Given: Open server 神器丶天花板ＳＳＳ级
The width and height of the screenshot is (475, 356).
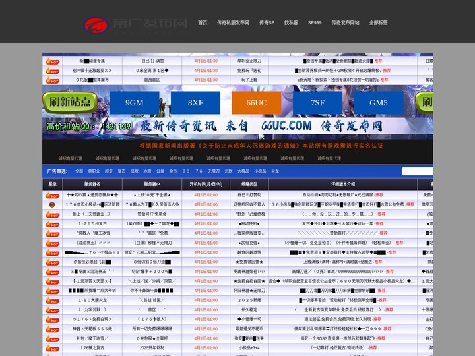Looking at the screenshot, I should pos(92,329).
